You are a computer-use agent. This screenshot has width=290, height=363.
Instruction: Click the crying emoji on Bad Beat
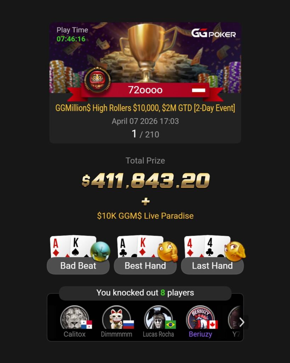[100, 251]
